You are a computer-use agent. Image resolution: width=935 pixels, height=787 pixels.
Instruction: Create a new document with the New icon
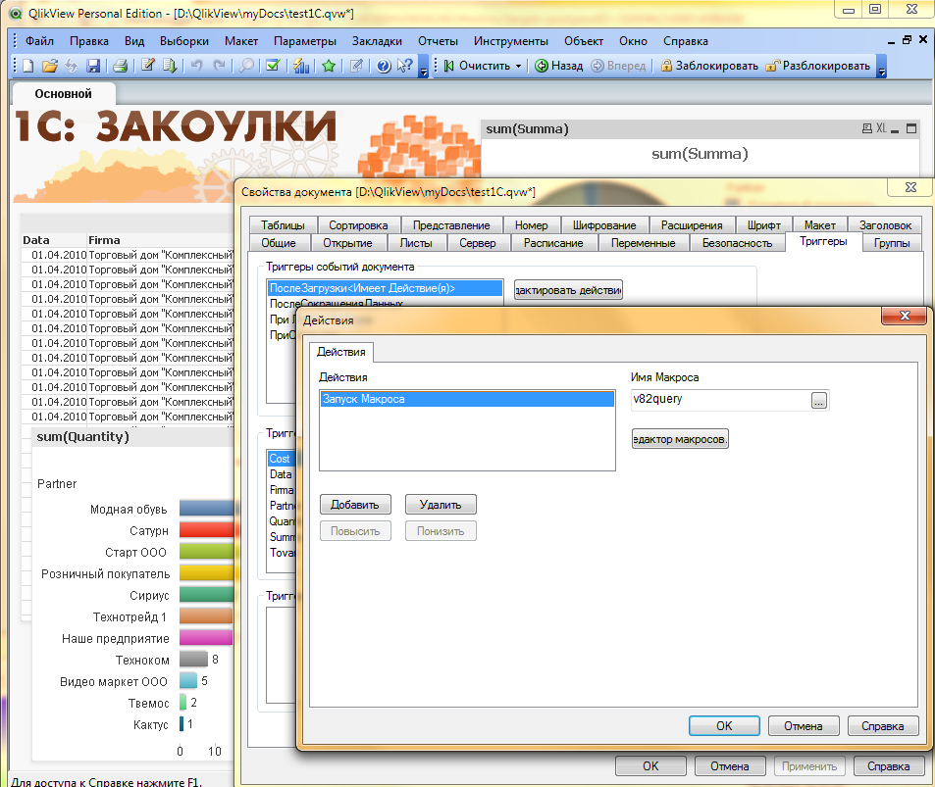tap(28, 66)
